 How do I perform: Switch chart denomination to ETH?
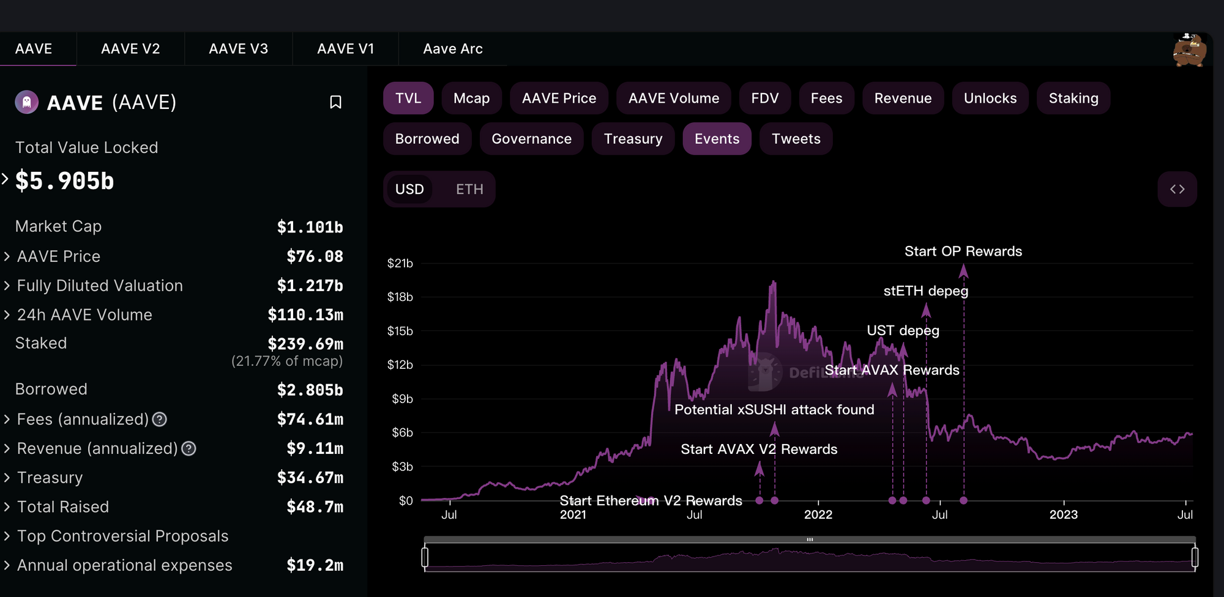click(469, 189)
